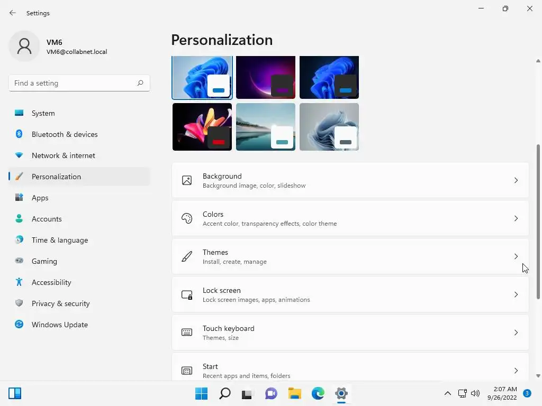Screen dimensions: 542x406
Task: Select the gray Flow theme thumbnail
Action: [329, 127]
